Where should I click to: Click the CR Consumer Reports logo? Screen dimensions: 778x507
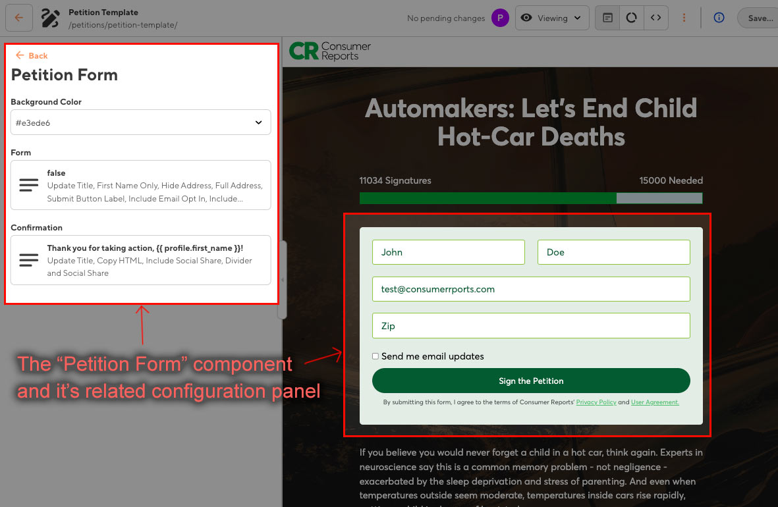[329, 50]
